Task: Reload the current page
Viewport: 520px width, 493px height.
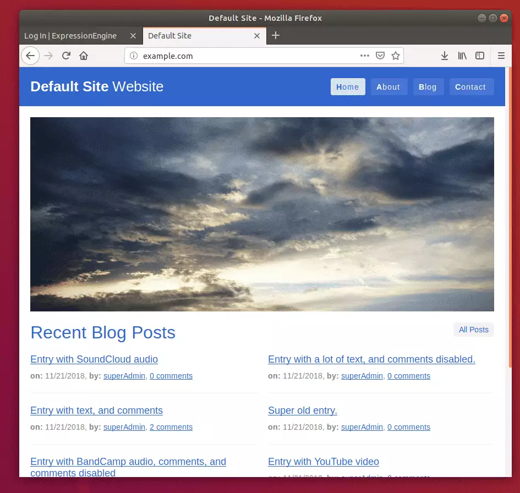Action: pyautogui.click(x=66, y=56)
